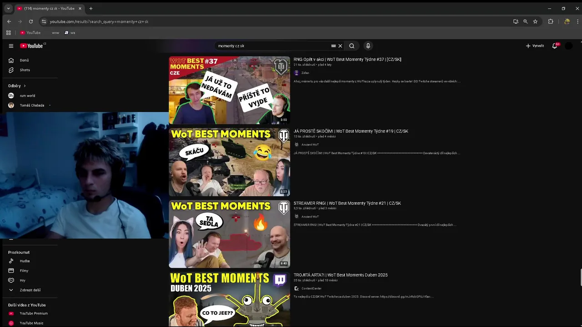Open the YouTube bookmark in bookmarks bar
This screenshot has height=327, width=582.
[30, 33]
